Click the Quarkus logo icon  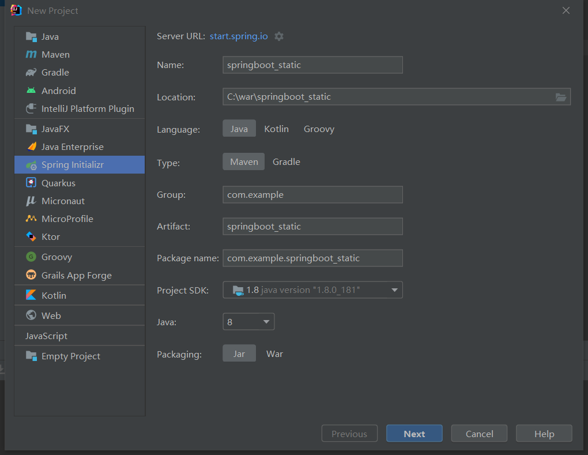[31, 183]
